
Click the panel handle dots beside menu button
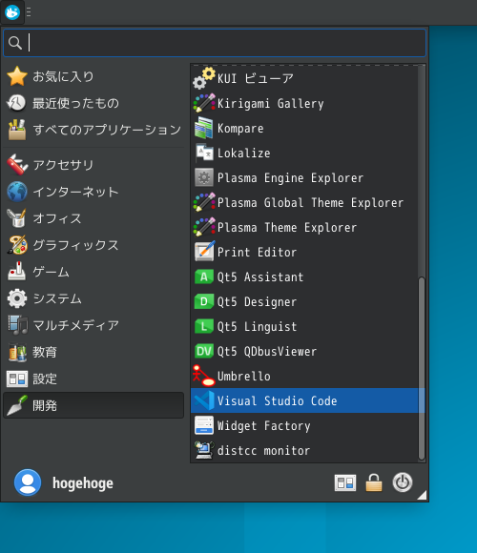pyautogui.click(x=29, y=12)
